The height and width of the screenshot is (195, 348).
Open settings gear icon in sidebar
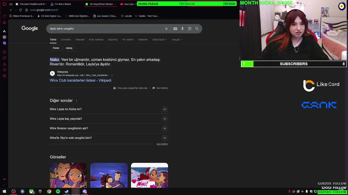click(4, 76)
